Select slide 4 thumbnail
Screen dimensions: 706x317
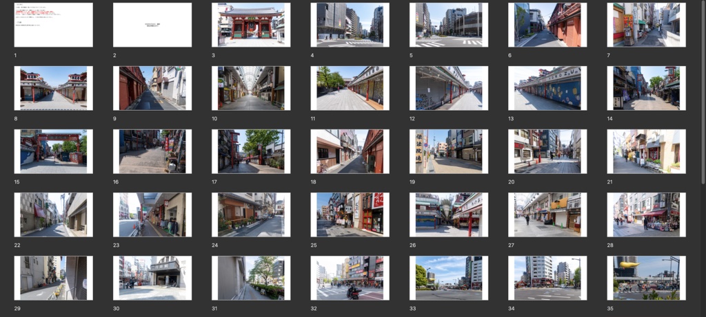350,25
